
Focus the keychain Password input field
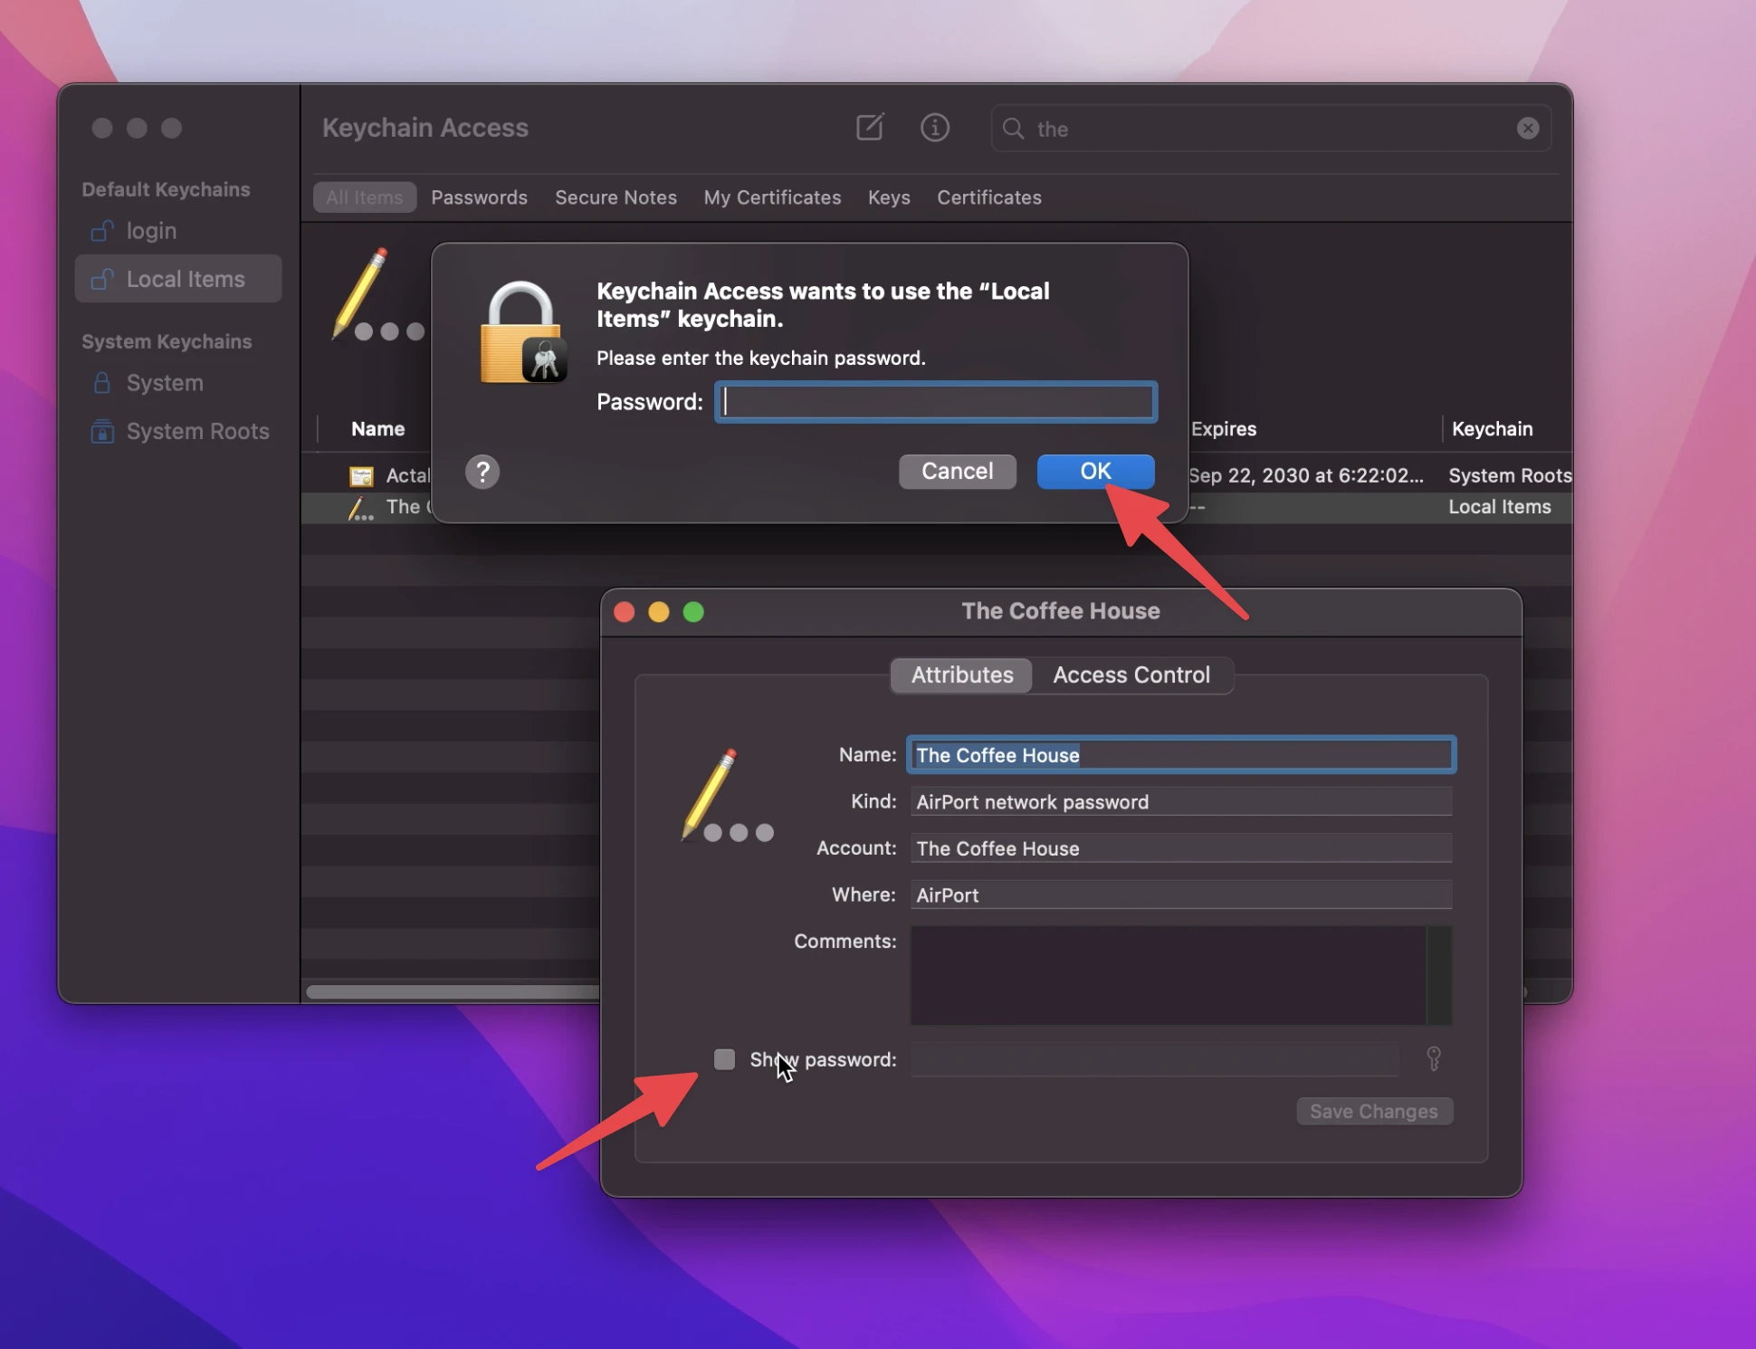click(936, 402)
